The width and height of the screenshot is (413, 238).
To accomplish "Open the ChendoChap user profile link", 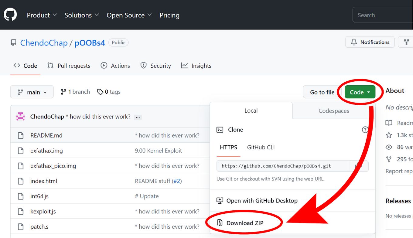I will (44, 43).
